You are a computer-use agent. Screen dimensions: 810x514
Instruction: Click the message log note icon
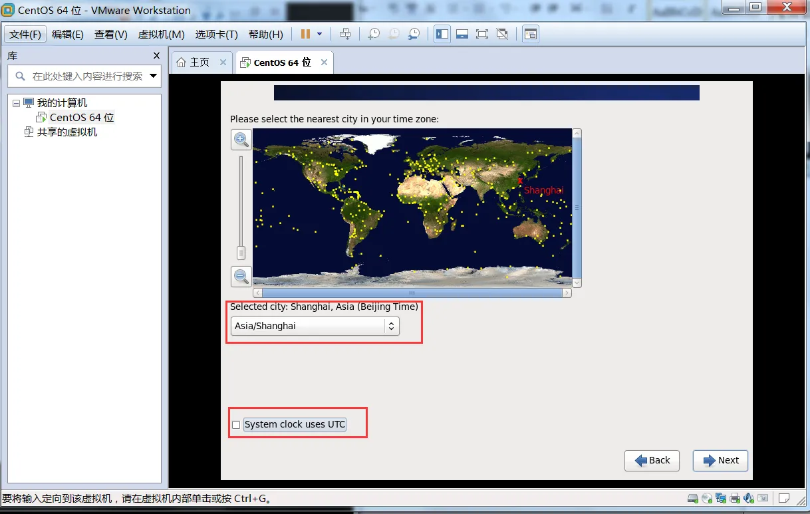pos(785,498)
